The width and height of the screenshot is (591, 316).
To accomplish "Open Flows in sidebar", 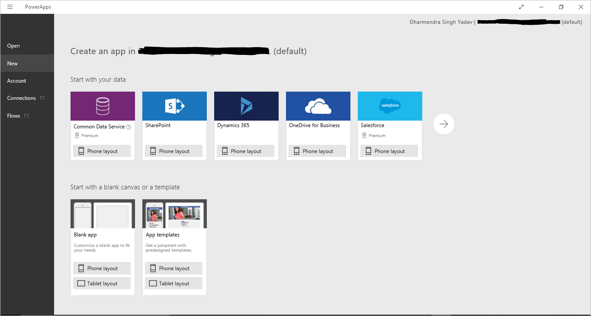I will click(x=27, y=115).
